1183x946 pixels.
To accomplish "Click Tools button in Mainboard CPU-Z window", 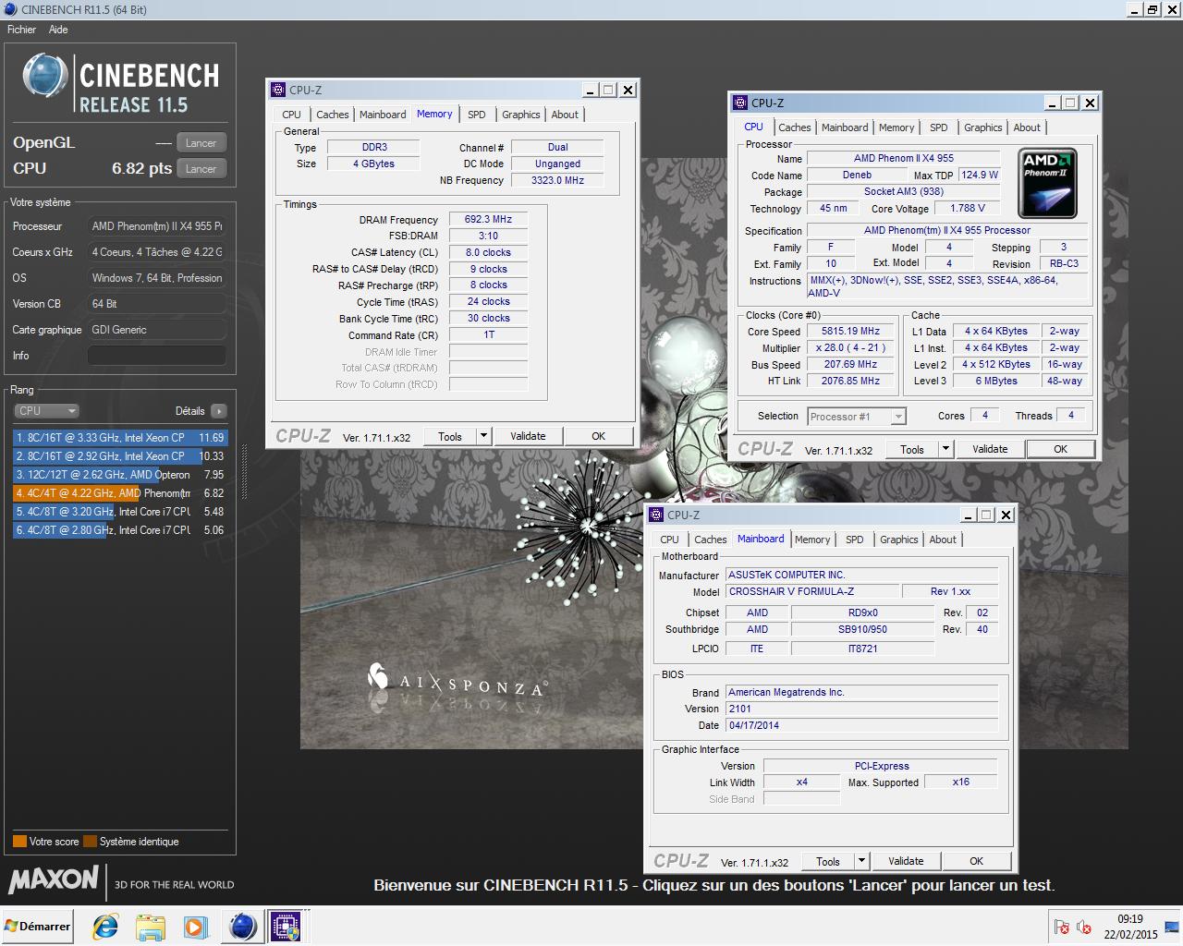I will click(828, 861).
